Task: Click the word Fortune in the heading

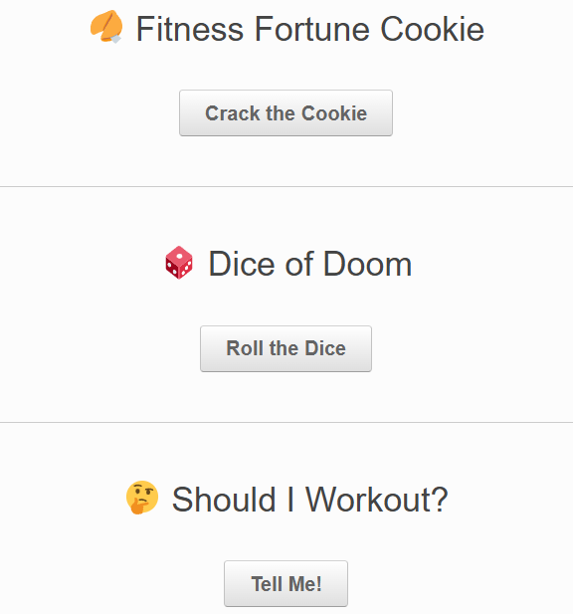Action: [x=312, y=29]
